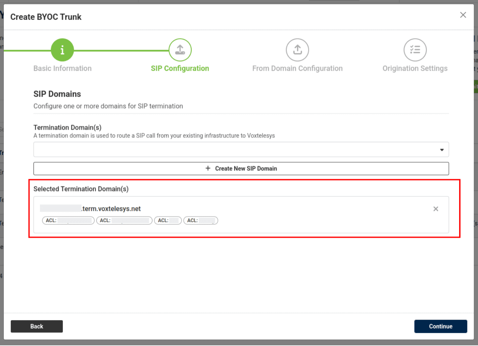Remove the selected term.voxtelesys.net domain

pos(436,209)
